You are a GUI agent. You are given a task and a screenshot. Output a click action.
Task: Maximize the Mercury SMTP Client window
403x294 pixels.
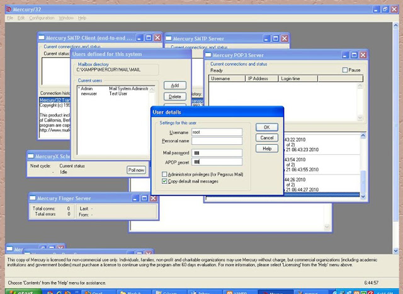click(x=149, y=38)
